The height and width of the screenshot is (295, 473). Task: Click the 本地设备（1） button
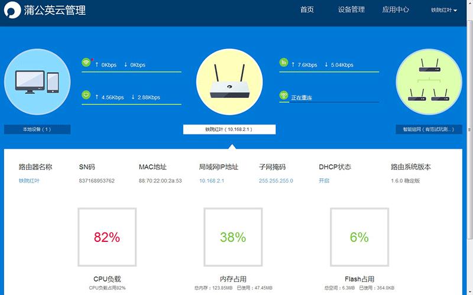click(x=37, y=129)
